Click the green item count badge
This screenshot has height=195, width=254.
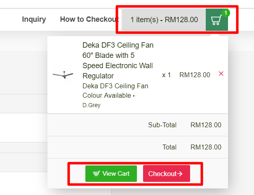coord(226,13)
